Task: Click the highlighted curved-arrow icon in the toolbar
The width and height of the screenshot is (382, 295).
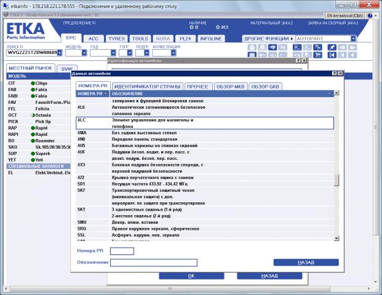Action: (x=273, y=47)
